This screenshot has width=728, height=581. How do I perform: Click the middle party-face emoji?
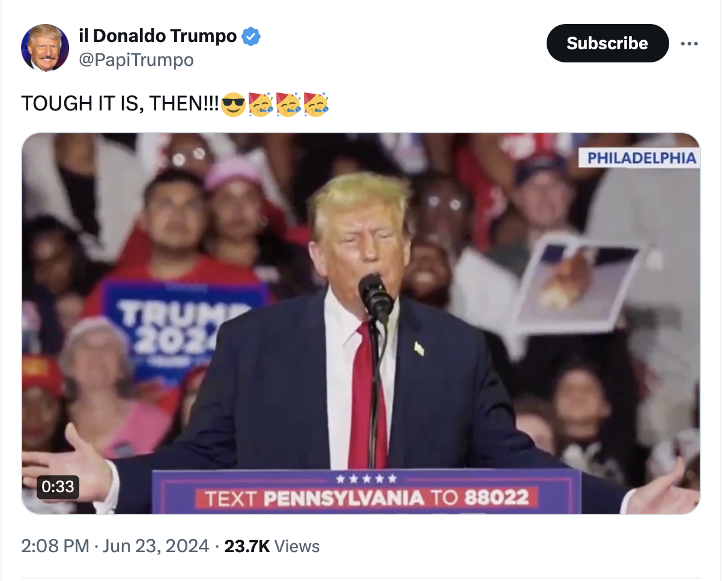click(x=288, y=104)
